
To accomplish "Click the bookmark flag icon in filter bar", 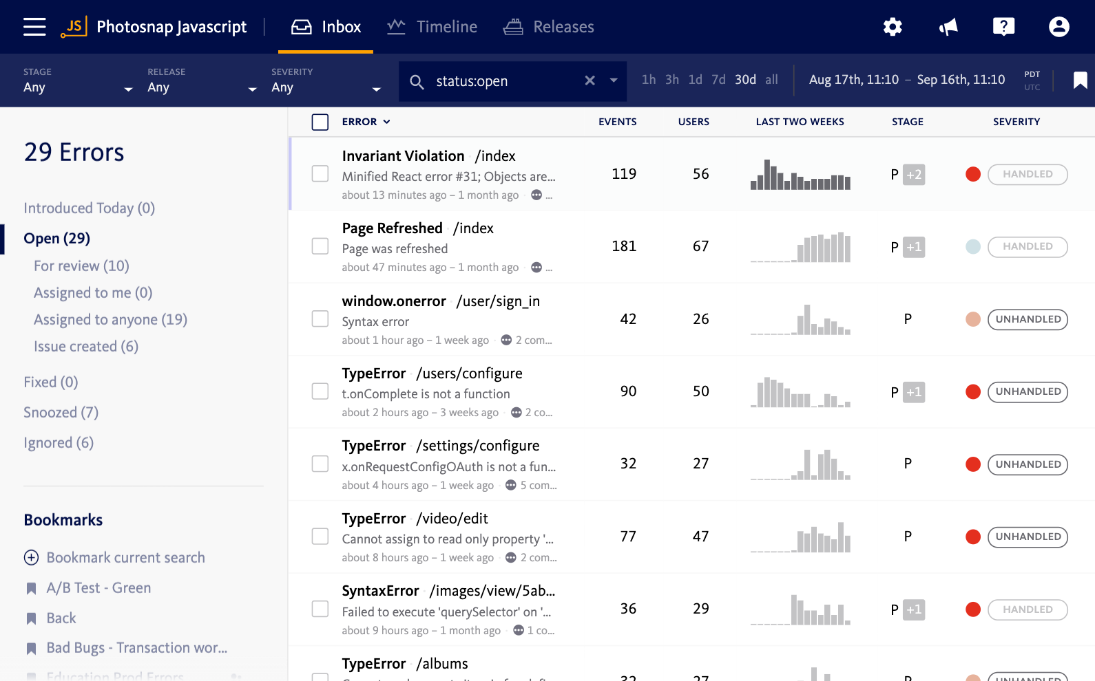I will point(1081,80).
